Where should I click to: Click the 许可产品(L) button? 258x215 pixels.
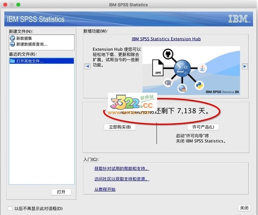pos(203,127)
